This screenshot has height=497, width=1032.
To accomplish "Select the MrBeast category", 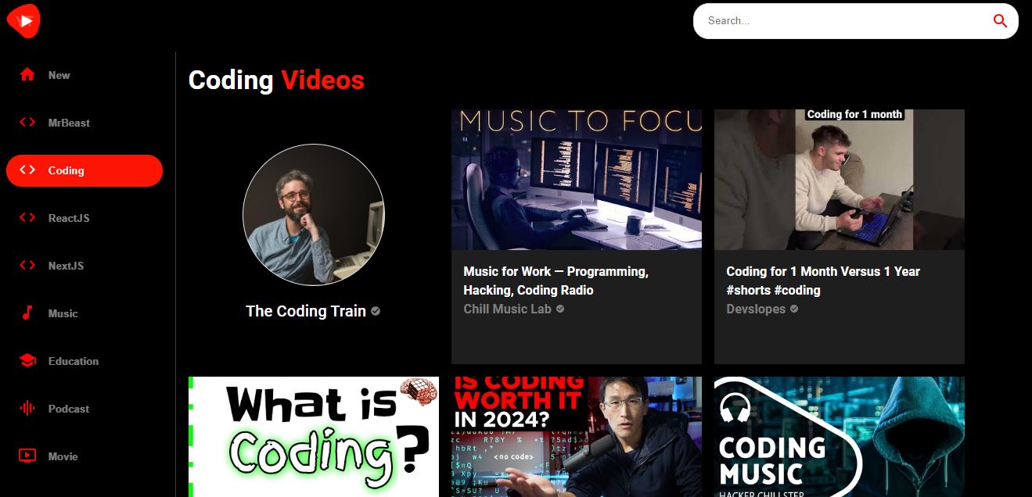I will (85, 123).
